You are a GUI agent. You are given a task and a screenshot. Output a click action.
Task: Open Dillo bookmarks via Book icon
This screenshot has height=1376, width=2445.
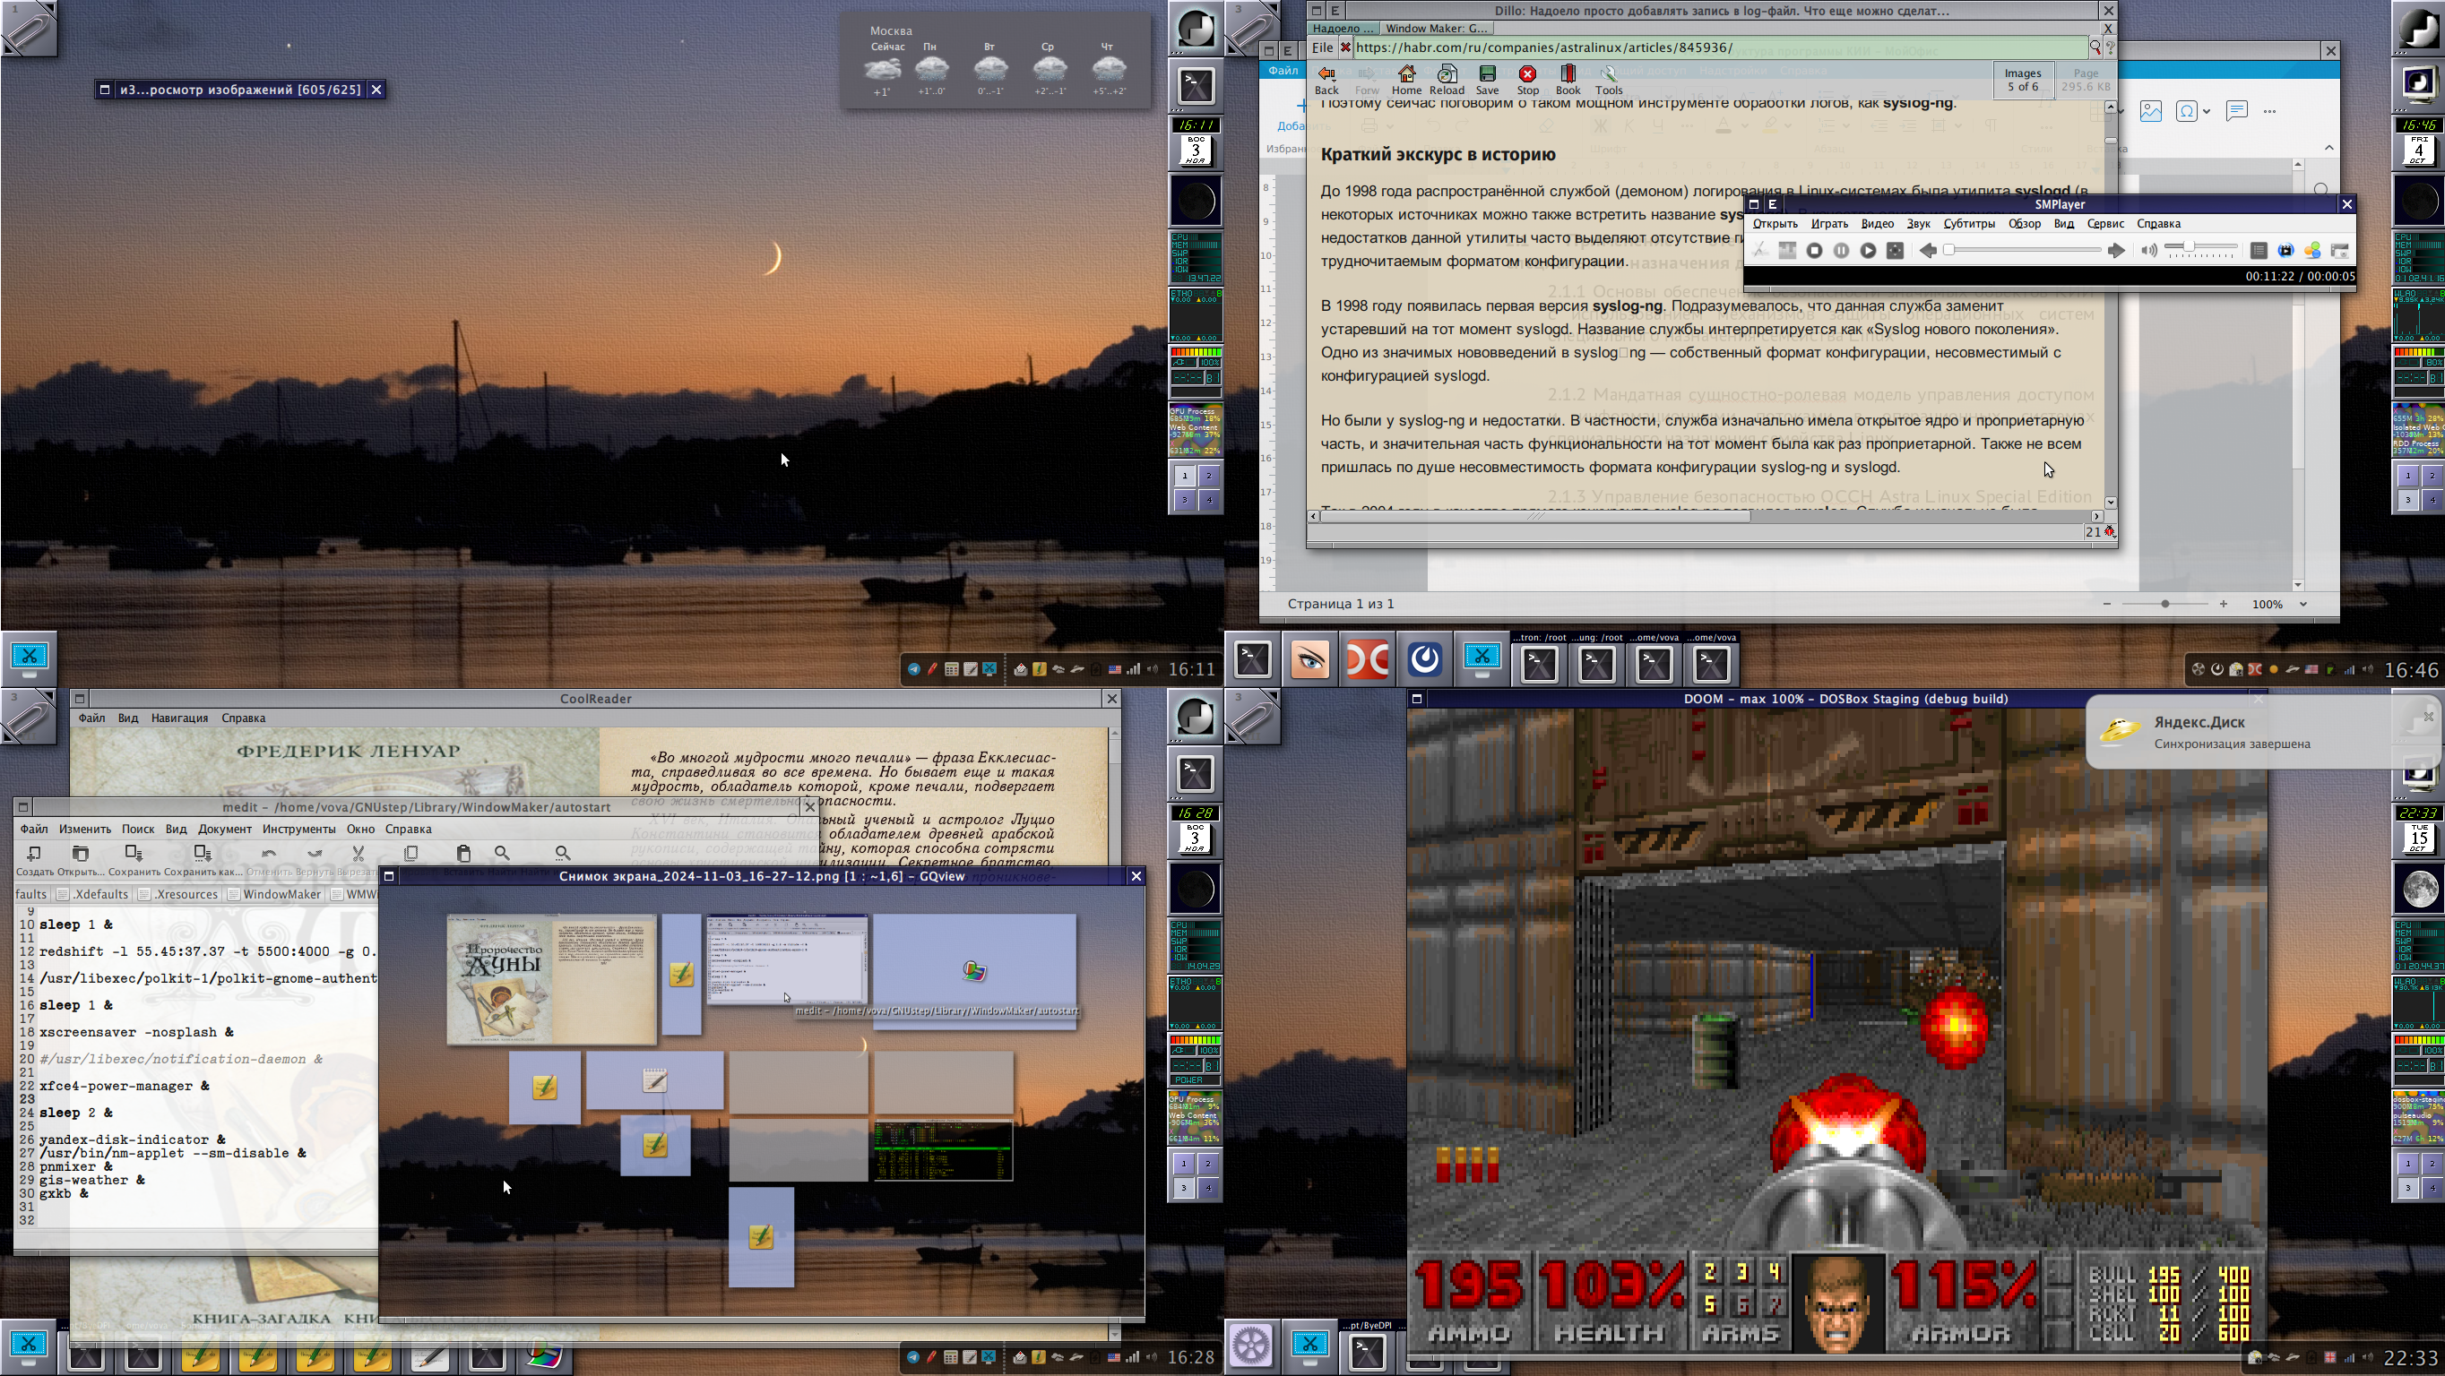click(x=1568, y=80)
